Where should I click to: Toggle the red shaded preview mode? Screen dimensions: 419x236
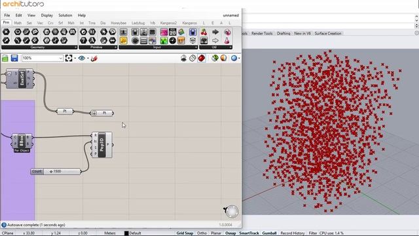coord(202,58)
